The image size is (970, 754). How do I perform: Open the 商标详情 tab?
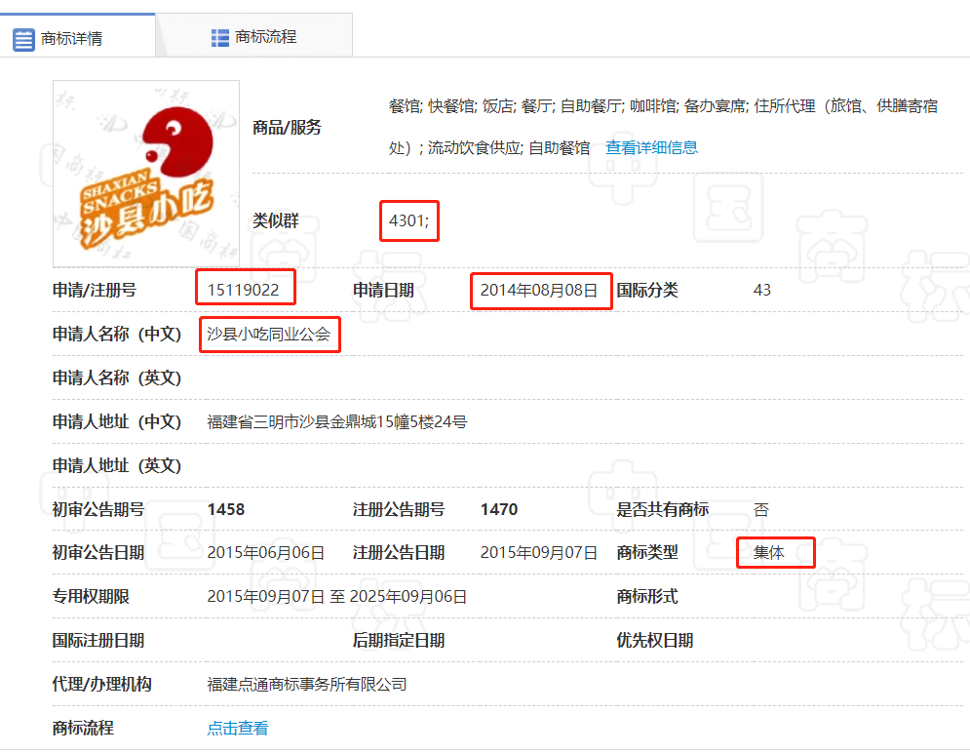click(77, 37)
